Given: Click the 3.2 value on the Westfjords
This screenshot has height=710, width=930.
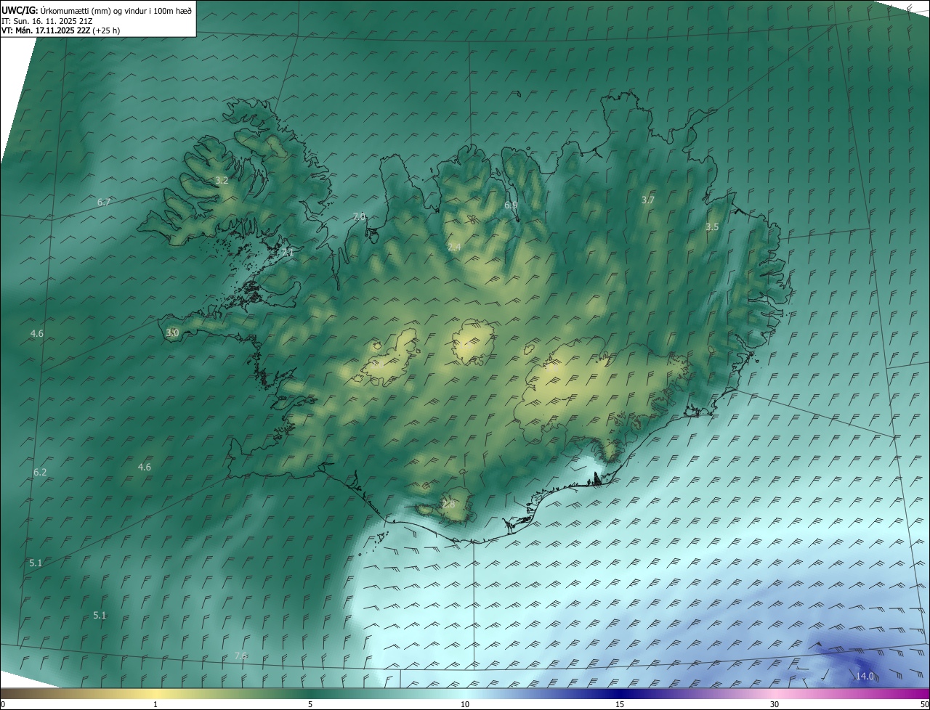Looking at the screenshot, I should [x=222, y=180].
